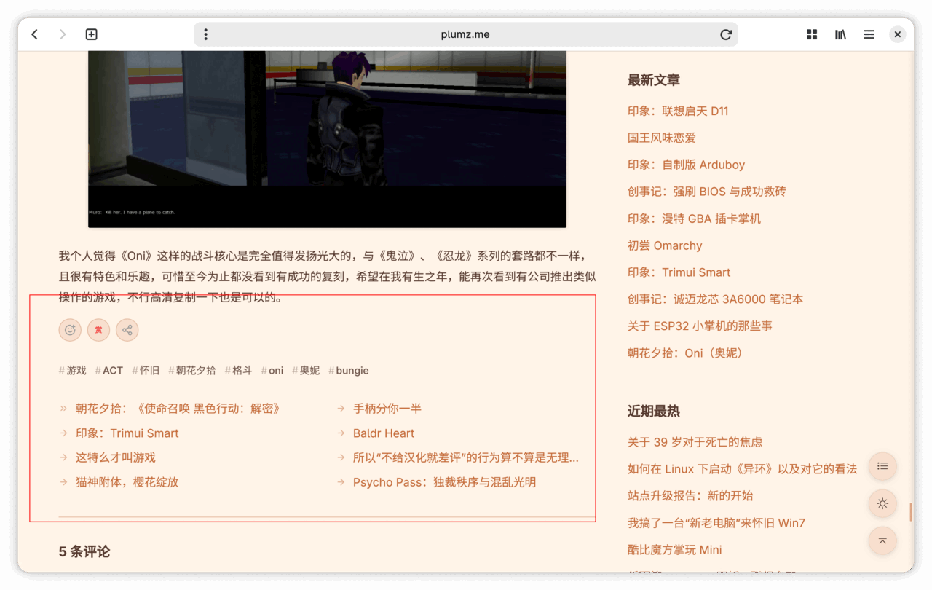Open related post Baldr Heart
932x590 pixels.
[x=384, y=433]
